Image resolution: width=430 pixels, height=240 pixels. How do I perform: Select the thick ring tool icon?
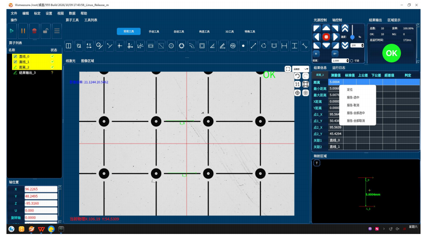181,46
